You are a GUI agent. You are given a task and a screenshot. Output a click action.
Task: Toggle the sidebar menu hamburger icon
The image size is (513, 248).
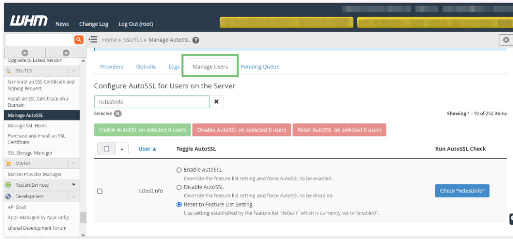click(x=93, y=40)
